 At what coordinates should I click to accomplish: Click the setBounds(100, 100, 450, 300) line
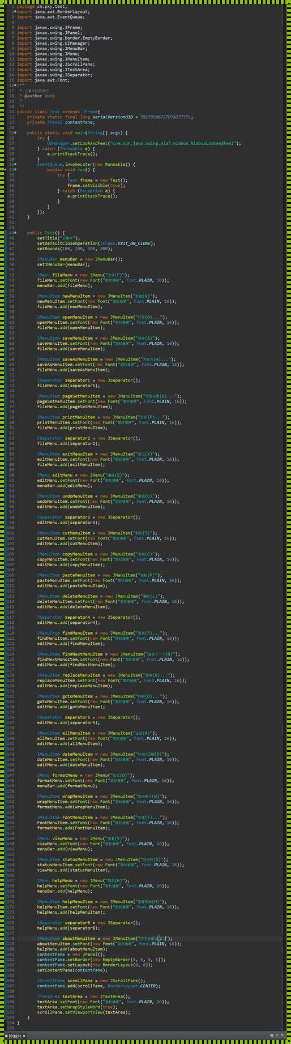75,249
